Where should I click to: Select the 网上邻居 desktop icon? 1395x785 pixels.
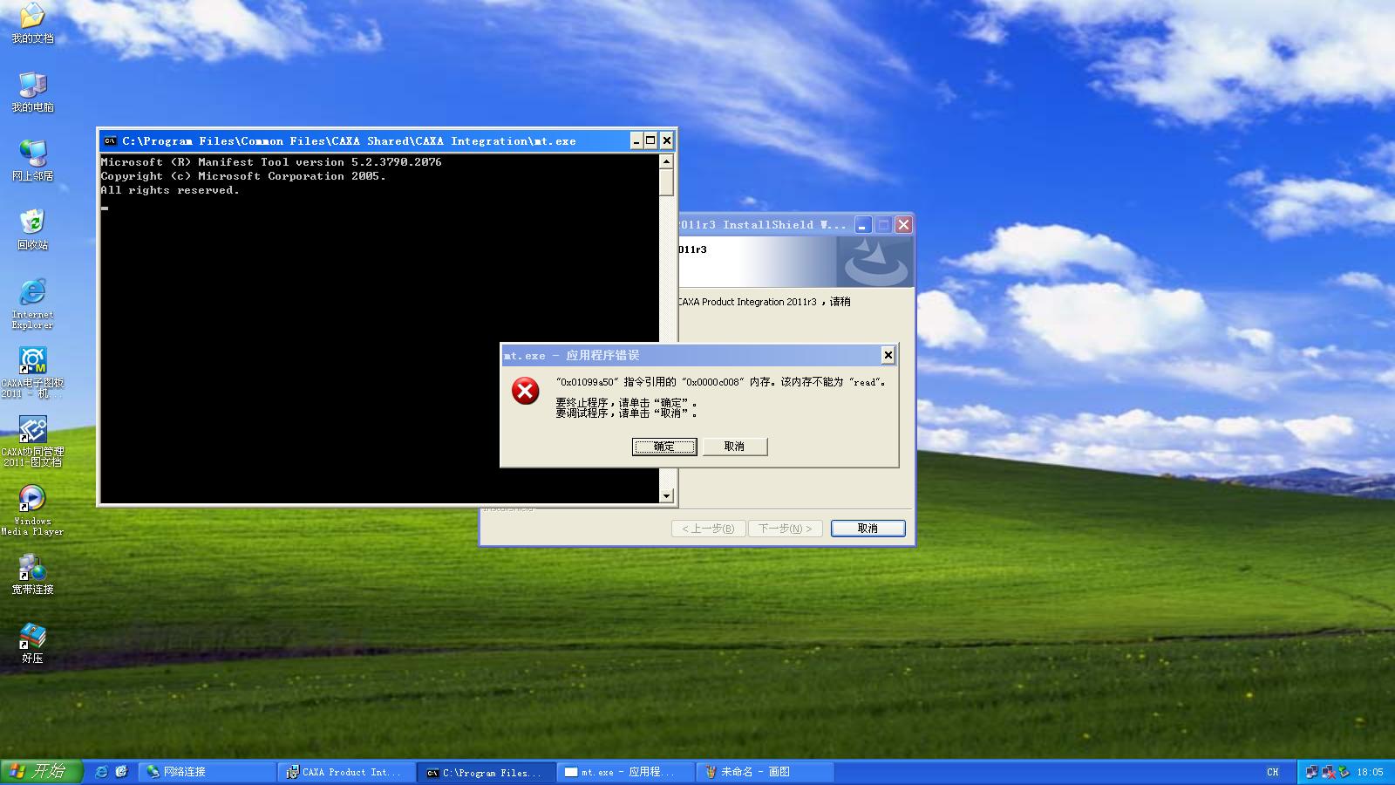32,160
